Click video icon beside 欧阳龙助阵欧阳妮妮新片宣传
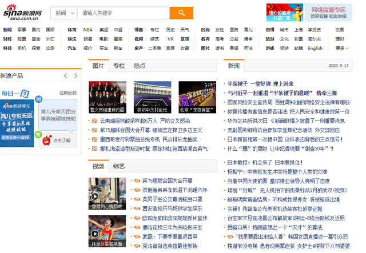 (x=137, y=218)
